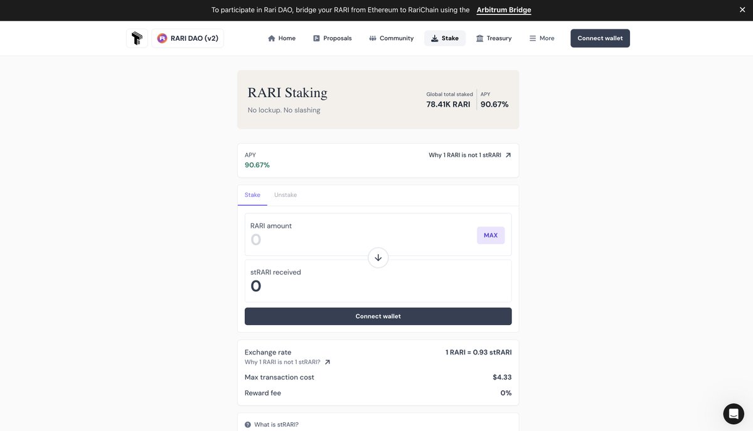Select the Stake navigation item
Viewport: 753px width, 431px height.
tap(445, 38)
